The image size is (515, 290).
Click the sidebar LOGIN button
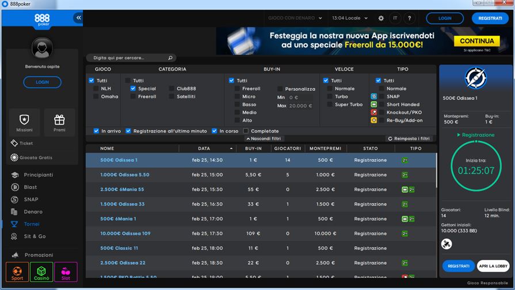(42, 82)
